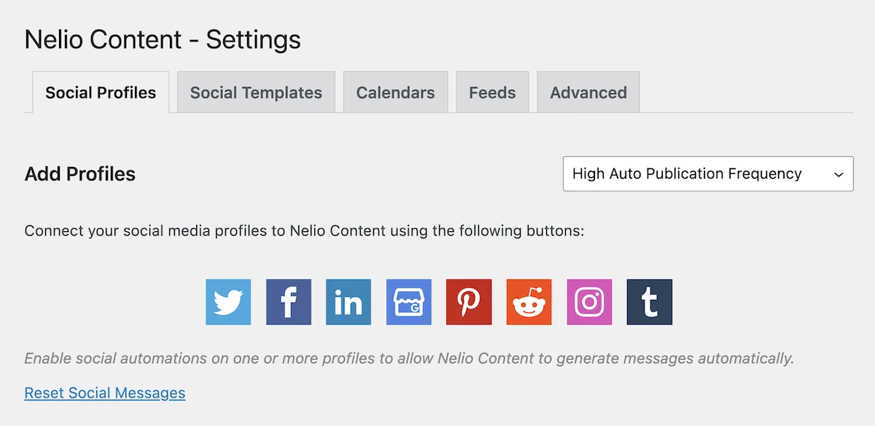875x426 pixels.
Task: Click the Social Profiles tab
Action: point(101,93)
